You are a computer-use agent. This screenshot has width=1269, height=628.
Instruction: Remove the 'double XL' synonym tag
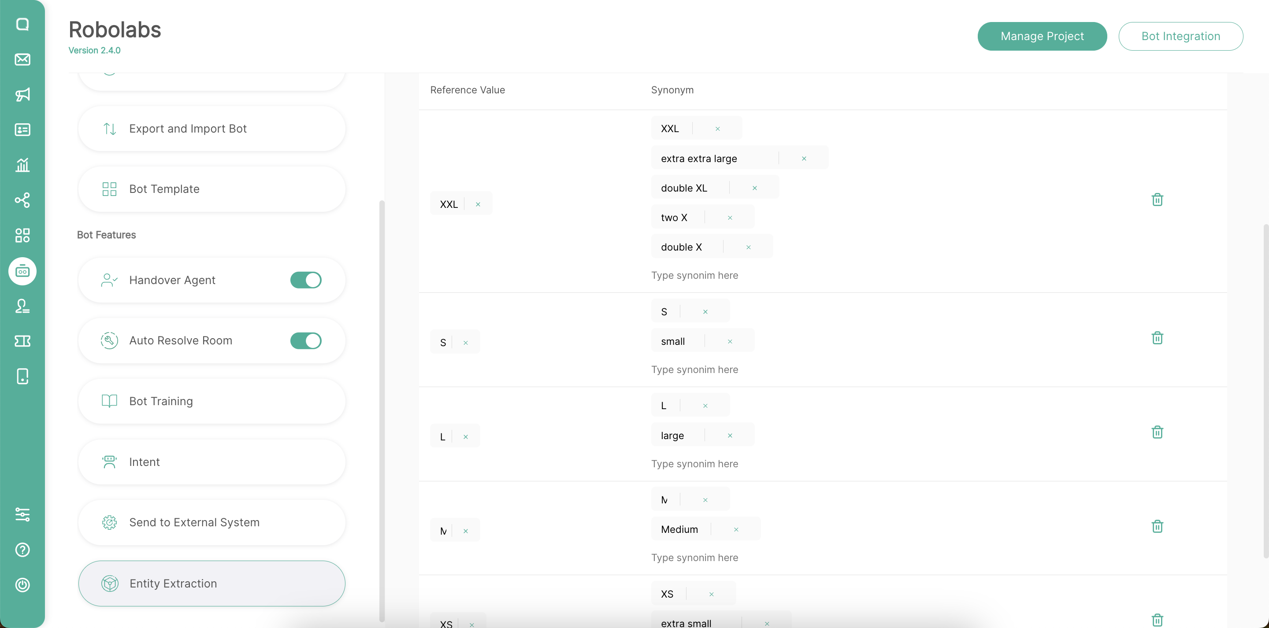click(x=755, y=188)
